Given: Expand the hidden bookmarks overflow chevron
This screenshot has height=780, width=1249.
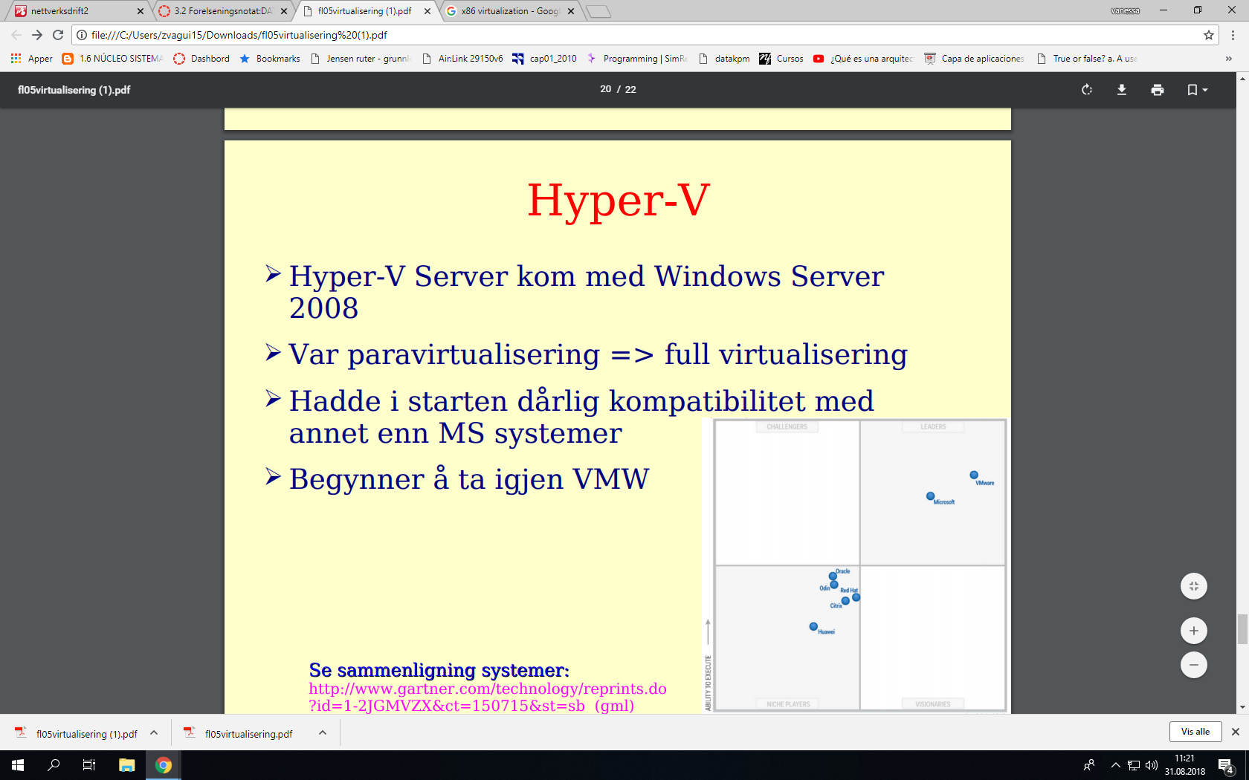Looking at the screenshot, I should coord(1228,59).
